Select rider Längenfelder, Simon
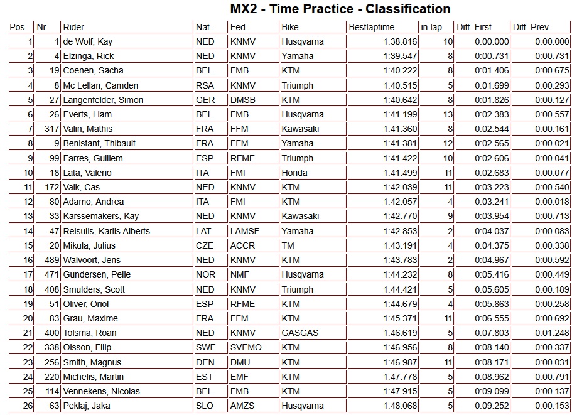572x415 pixels. click(103, 100)
